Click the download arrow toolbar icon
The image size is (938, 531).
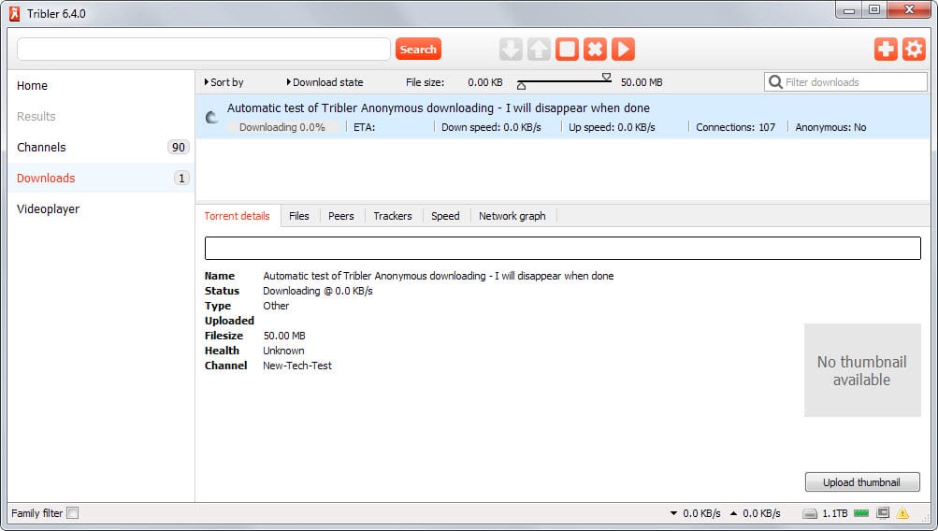point(511,49)
